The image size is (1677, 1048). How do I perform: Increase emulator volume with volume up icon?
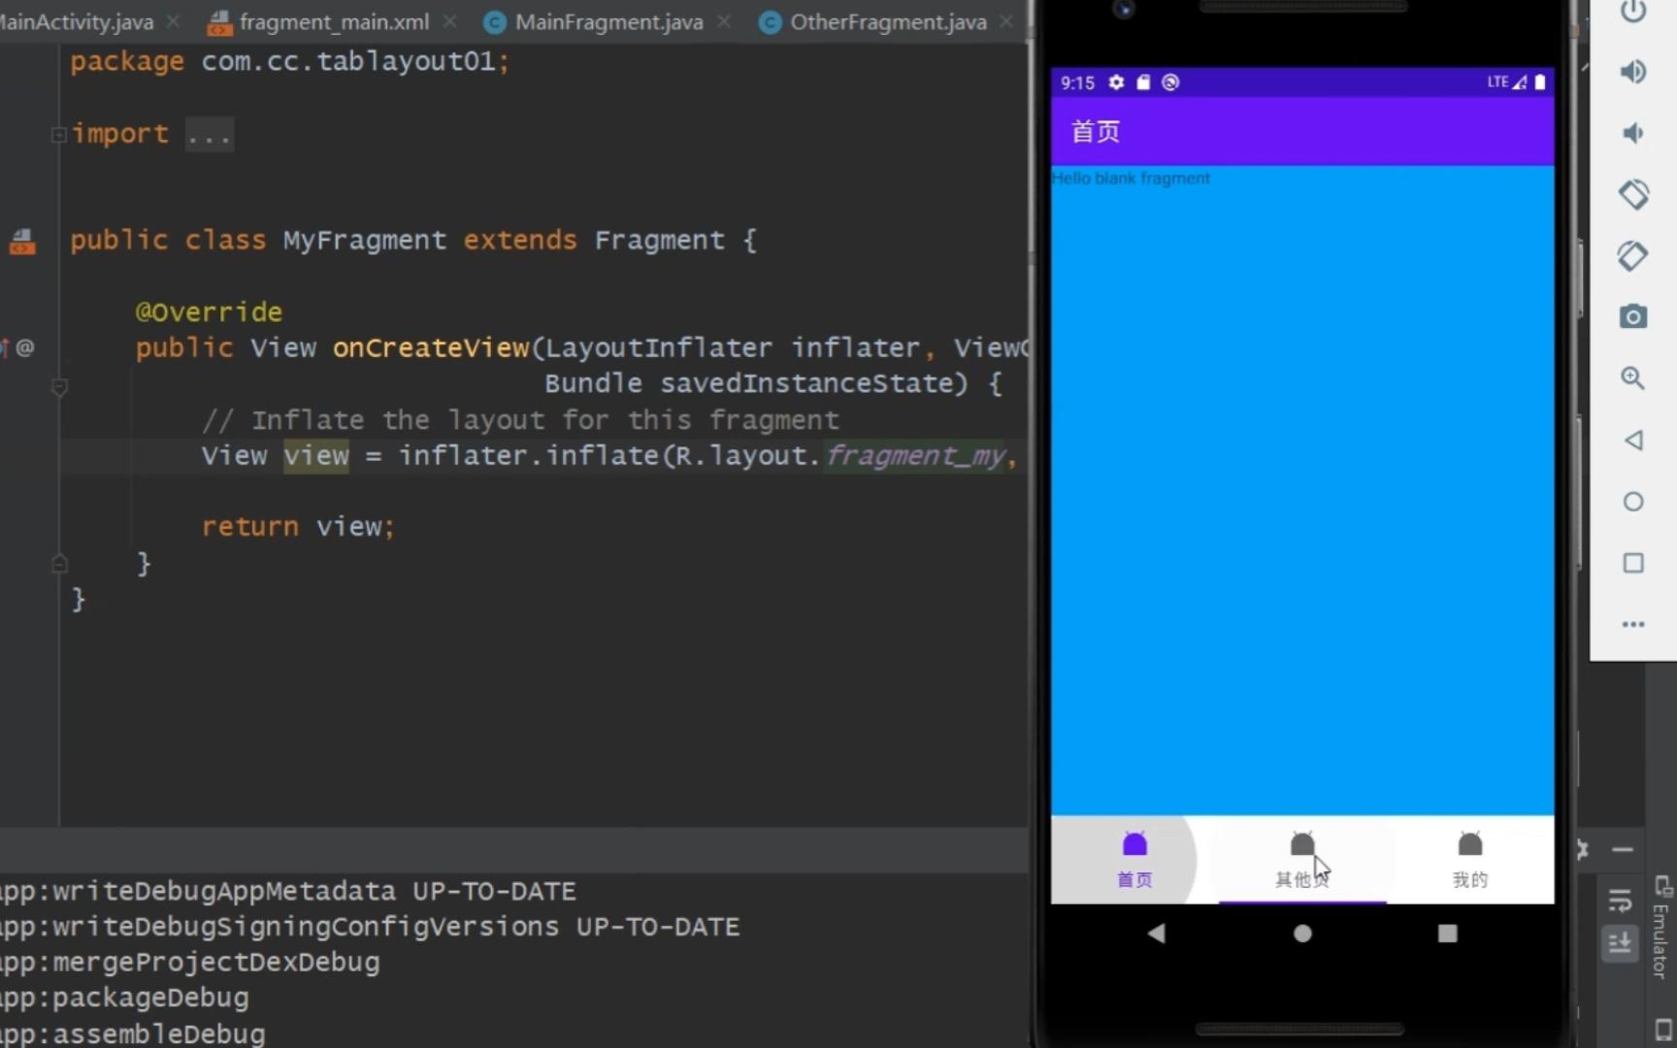[1633, 71]
